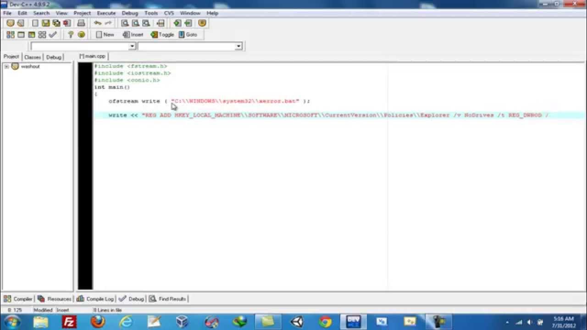Open the View menu
Image resolution: width=587 pixels, height=330 pixels.
pyautogui.click(x=61, y=13)
